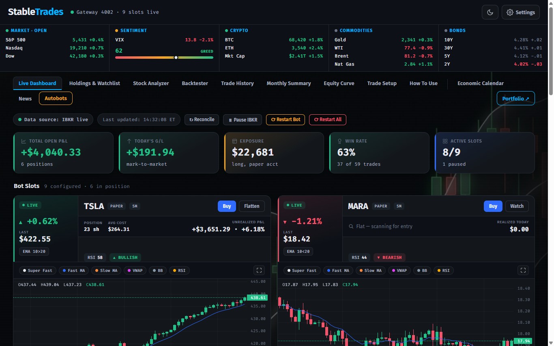Click the 438.61 price marker on TSLA chart
This screenshot has height=346, width=554.
257,297
